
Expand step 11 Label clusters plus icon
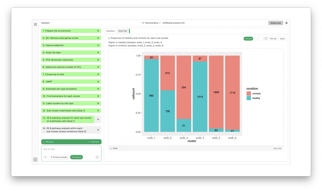98,103
